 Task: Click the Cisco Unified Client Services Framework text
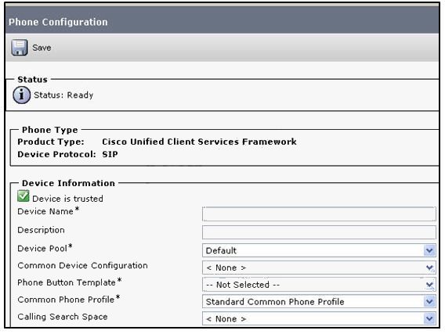click(x=199, y=142)
